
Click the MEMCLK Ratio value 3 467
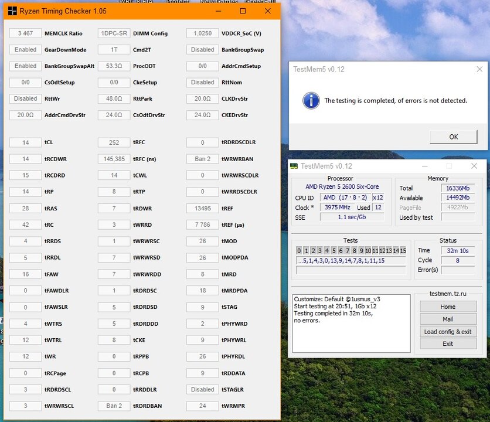[x=25, y=33]
